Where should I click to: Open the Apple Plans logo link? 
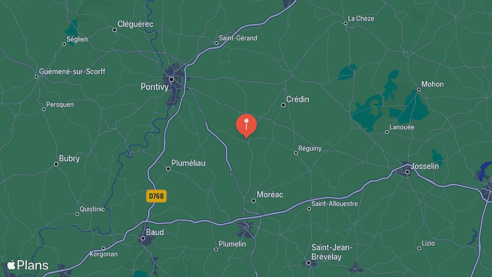coord(28,265)
